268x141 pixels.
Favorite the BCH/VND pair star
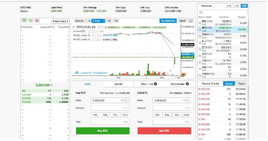200,23
